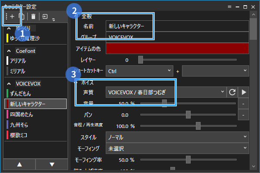This screenshot has width=260, height=173.
Task: Open the shortcut key dropdown after plus
Action: [215, 71]
